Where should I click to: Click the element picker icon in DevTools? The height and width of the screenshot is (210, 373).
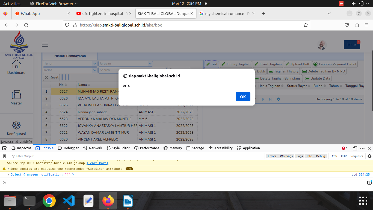4,148
